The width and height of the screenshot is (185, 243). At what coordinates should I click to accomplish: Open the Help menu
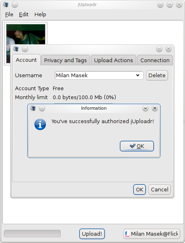40,14
